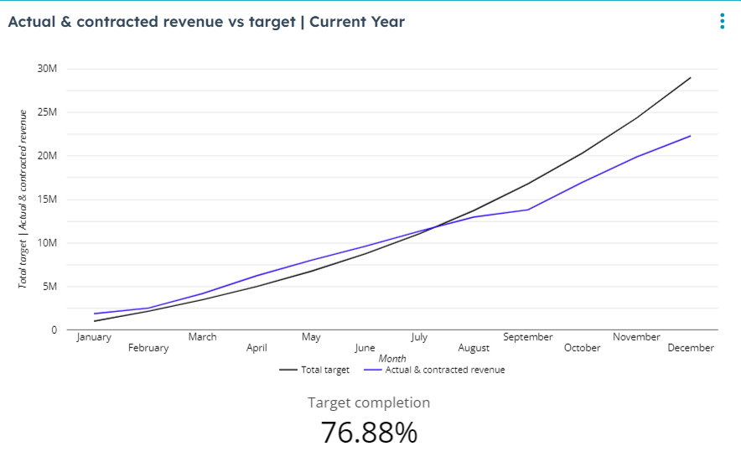This screenshot has height=462, width=741.
Task: Click the May axis label
Action: pos(311,337)
